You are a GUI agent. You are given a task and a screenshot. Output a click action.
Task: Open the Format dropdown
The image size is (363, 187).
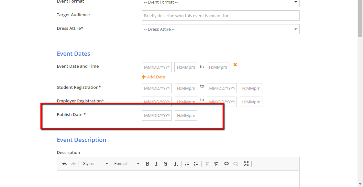coord(126,164)
